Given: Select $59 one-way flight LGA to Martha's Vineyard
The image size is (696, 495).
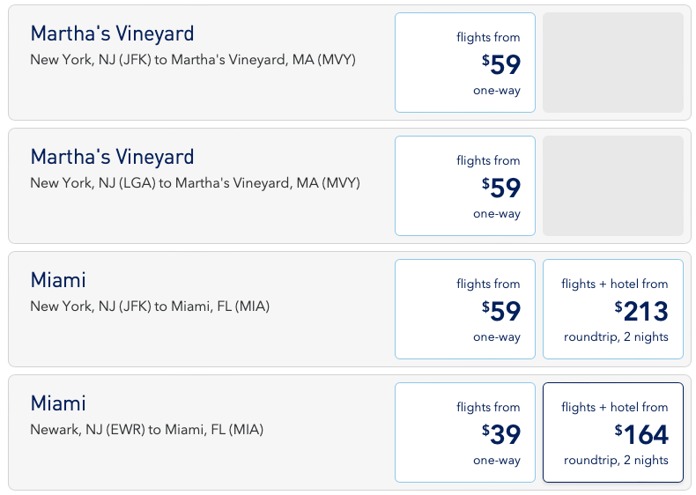Looking at the screenshot, I should tap(464, 186).
